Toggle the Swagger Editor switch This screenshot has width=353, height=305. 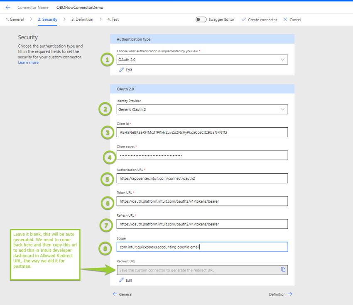[x=201, y=19]
